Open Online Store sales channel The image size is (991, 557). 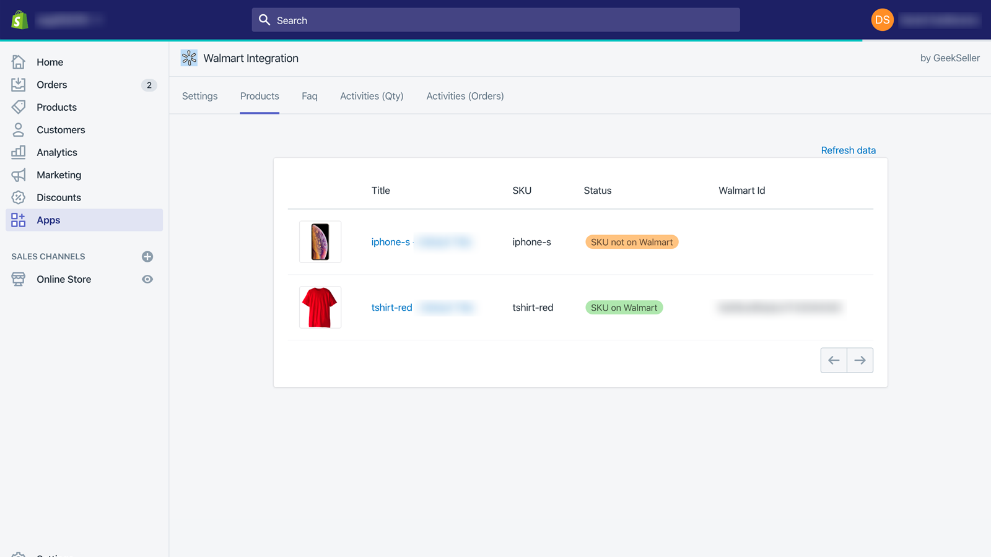click(x=64, y=279)
